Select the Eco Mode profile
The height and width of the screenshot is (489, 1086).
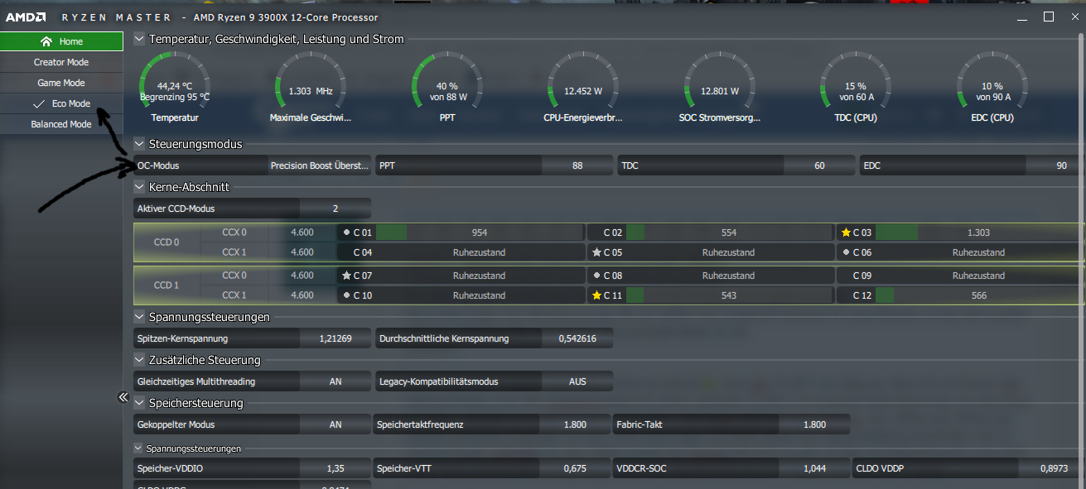coord(61,103)
